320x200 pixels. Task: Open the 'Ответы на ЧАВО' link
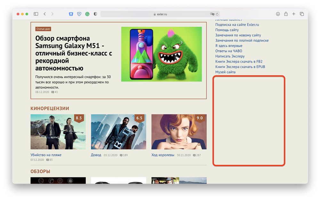pyautogui.click(x=229, y=51)
